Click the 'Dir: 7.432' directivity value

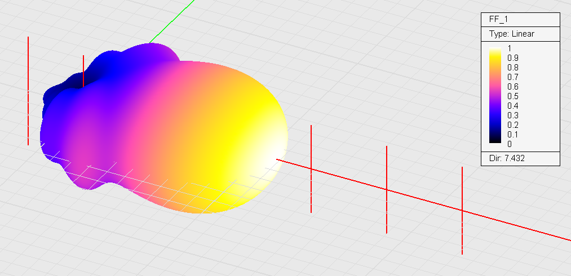pyautogui.click(x=507, y=158)
